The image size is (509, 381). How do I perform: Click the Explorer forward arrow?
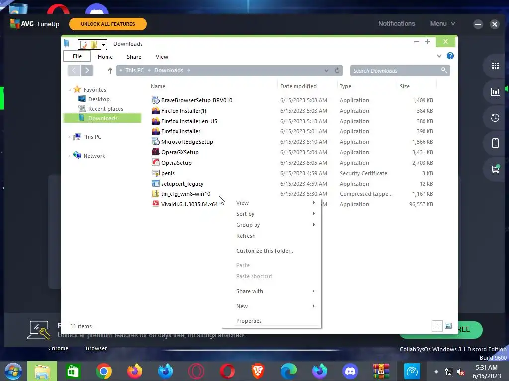87,70
